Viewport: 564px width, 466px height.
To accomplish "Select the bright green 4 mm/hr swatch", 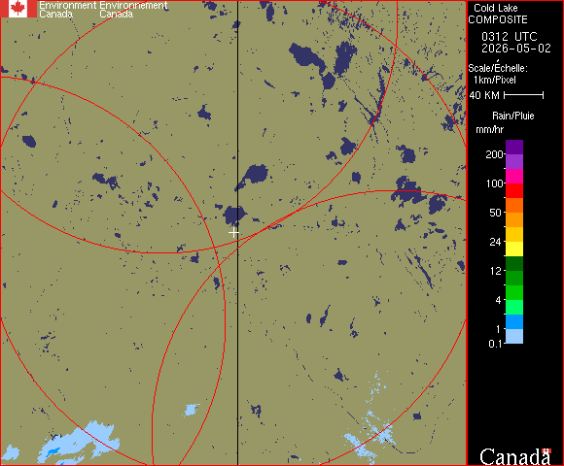I will tap(514, 292).
